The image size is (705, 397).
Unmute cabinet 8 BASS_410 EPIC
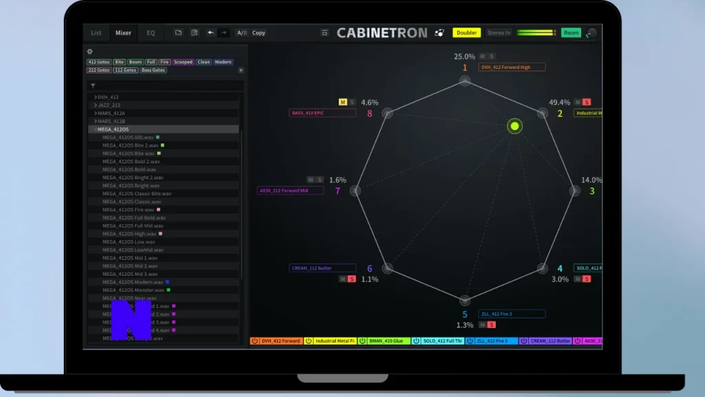(x=343, y=103)
